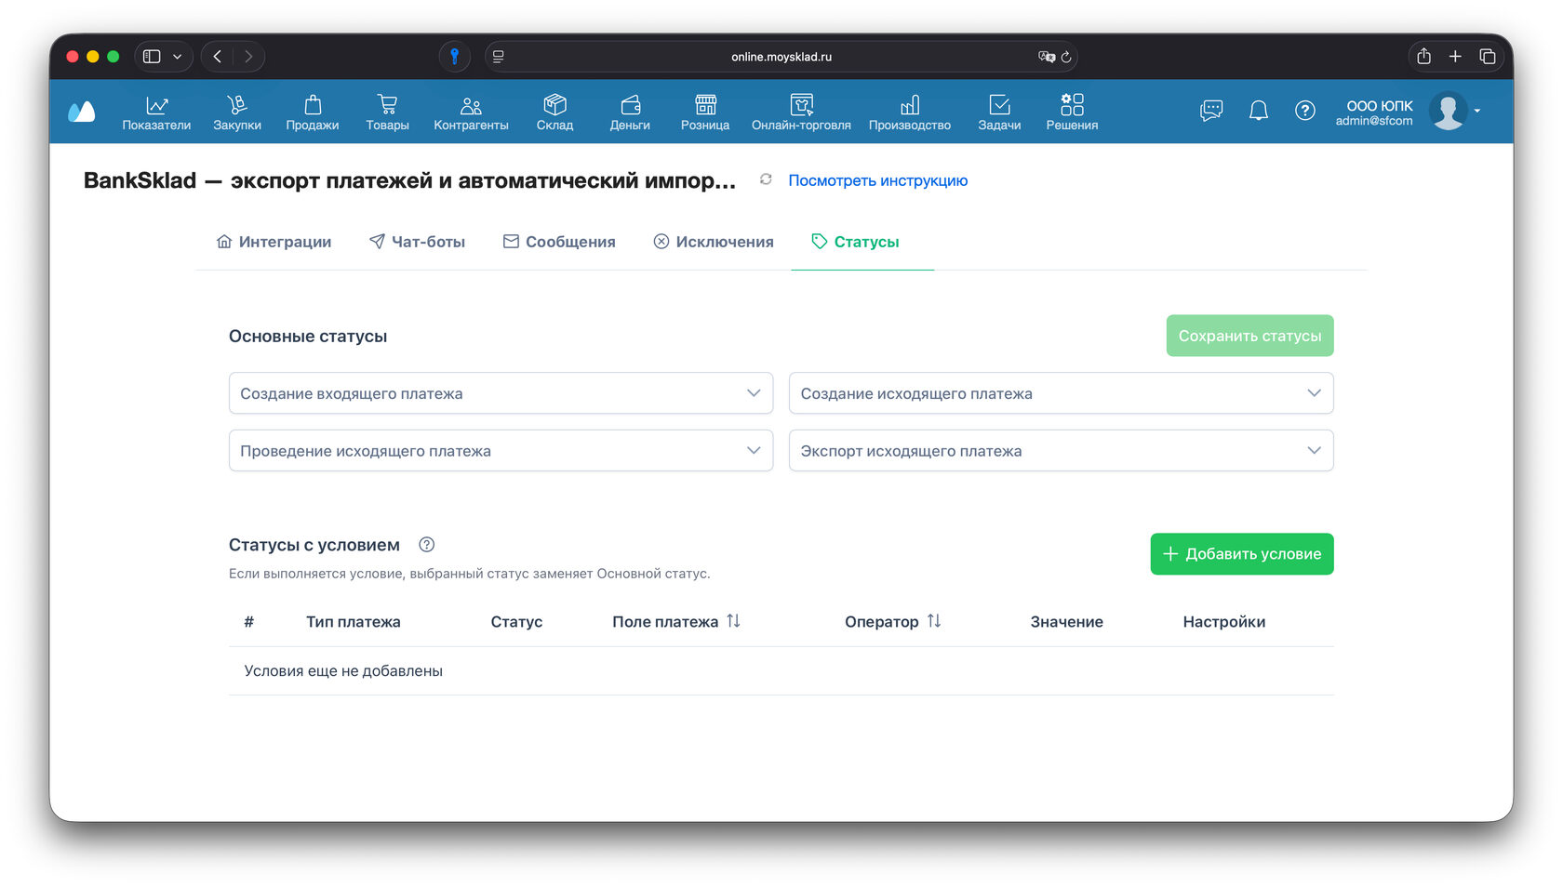Show Safari tab overview
The image size is (1563, 887).
click(x=1488, y=57)
